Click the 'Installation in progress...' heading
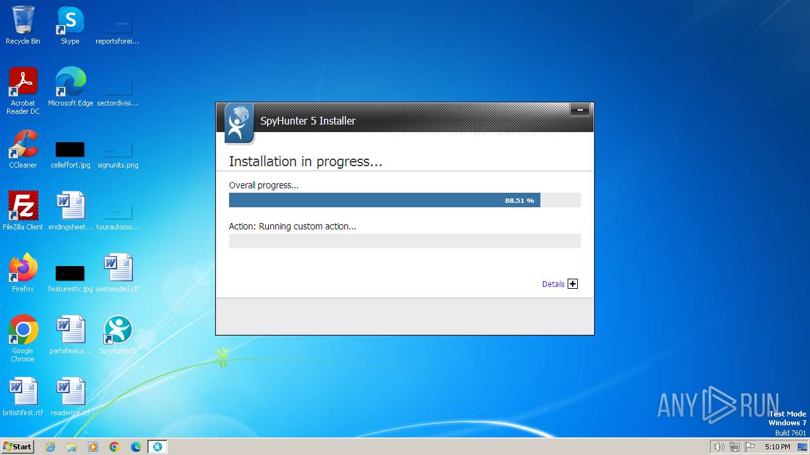 click(306, 162)
